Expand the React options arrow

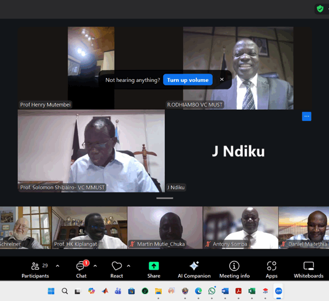coord(129,266)
